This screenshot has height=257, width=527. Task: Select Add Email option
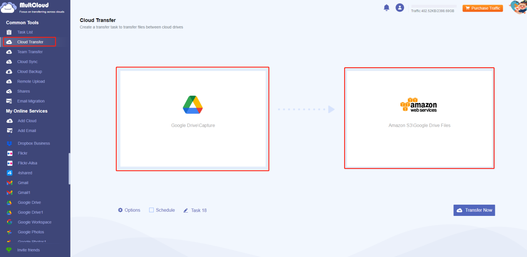tap(27, 131)
